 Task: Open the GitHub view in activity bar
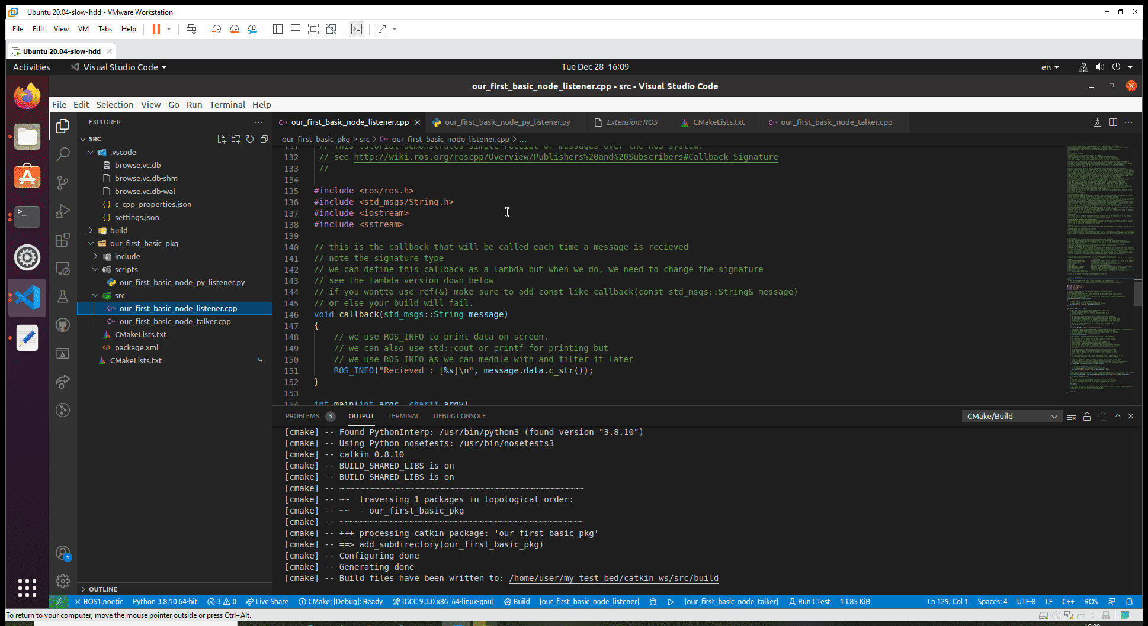tap(63, 325)
